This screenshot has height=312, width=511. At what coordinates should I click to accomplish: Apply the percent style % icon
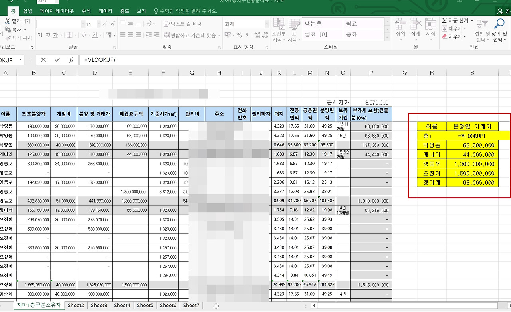click(x=239, y=35)
